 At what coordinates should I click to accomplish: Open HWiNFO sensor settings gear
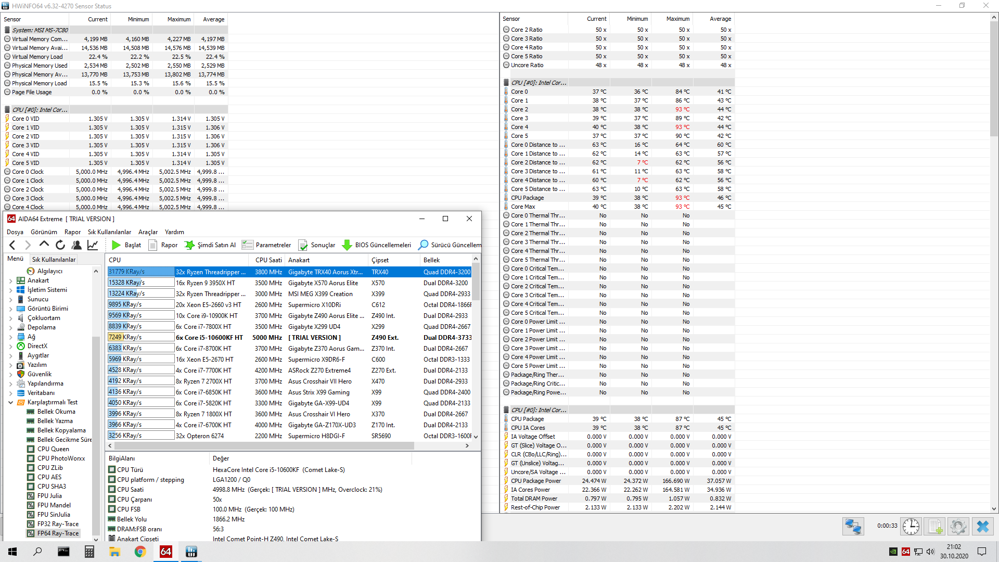tap(958, 527)
